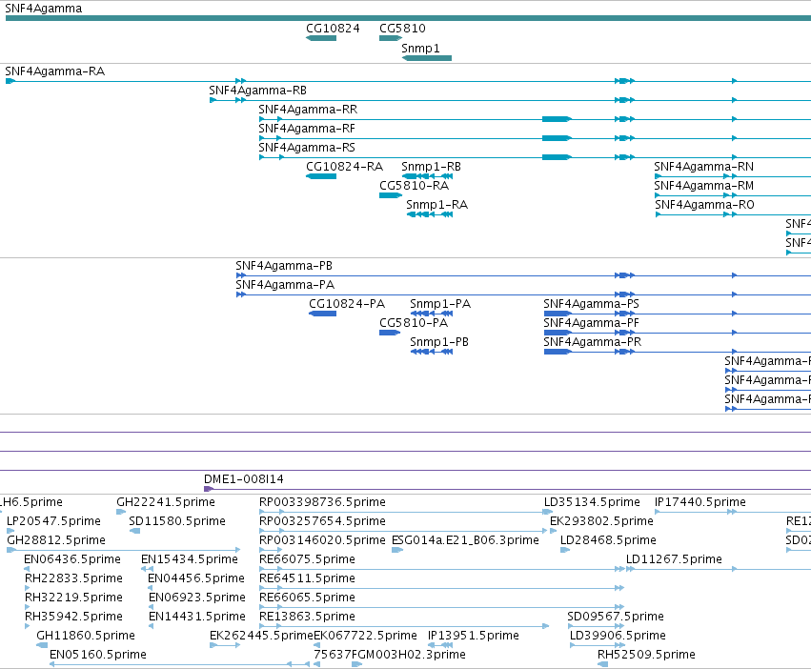Click the Snmp1-PA protein label
This screenshot has width=811, height=669.
tap(440, 304)
